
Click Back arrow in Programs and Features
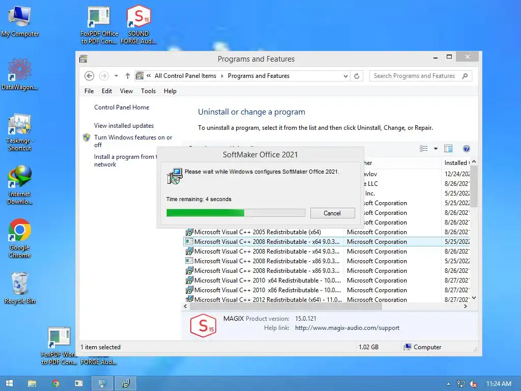[x=89, y=76]
